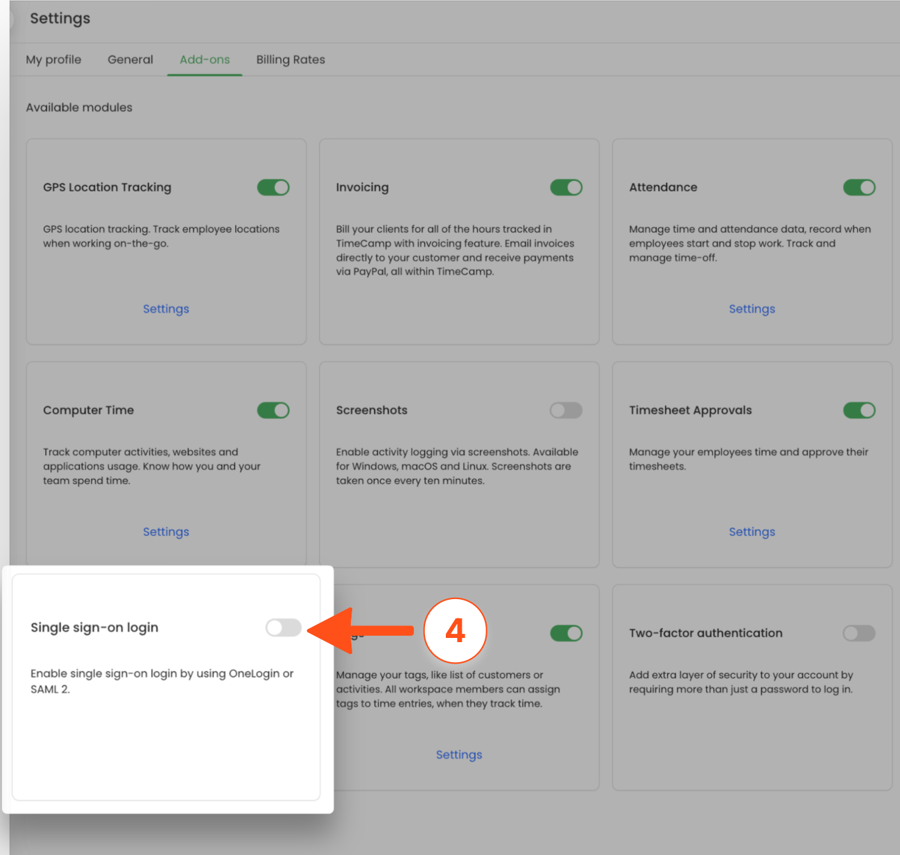Open Attendance Settings link
Viewport: 900px width, 855px height.
coord(752,309)
